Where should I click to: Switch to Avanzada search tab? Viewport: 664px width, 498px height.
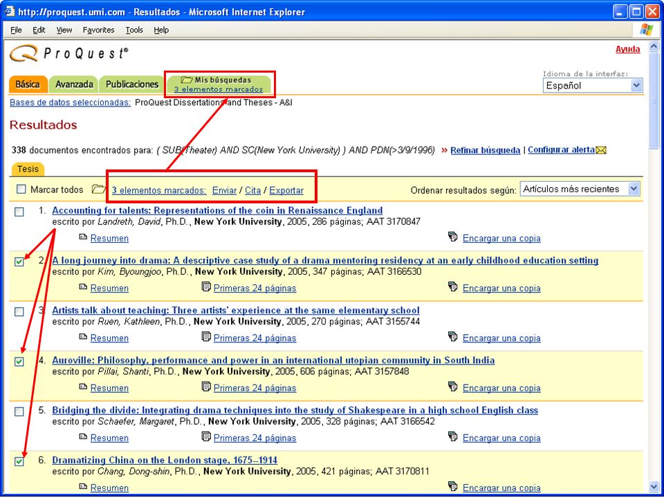74,84
